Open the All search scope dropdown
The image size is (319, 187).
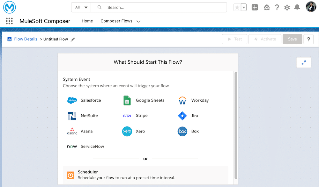point(81,7)
